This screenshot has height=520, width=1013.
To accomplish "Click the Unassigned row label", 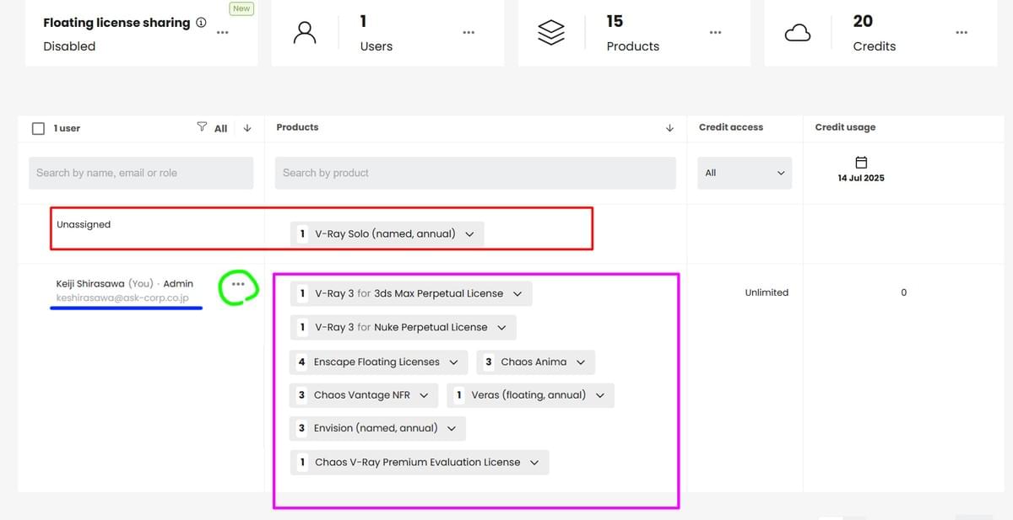I will (84, 225).
